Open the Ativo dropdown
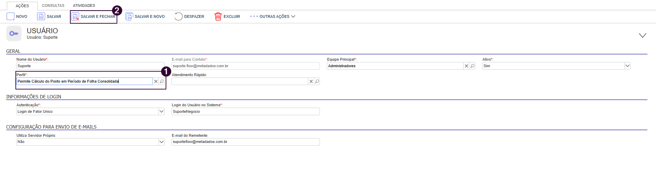This screenshot has height=169, width=656. pos(628,66)
